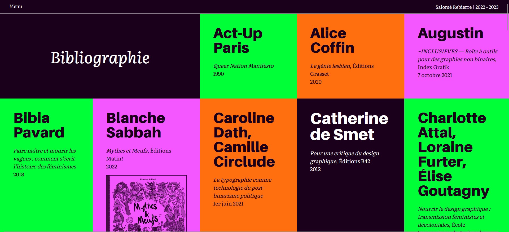Open the Charlotte Attal, Loraine Furter heading
Screen dimensions: 509x232
(454, 154)
